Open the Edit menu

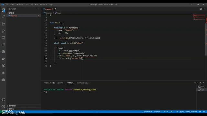12,5
